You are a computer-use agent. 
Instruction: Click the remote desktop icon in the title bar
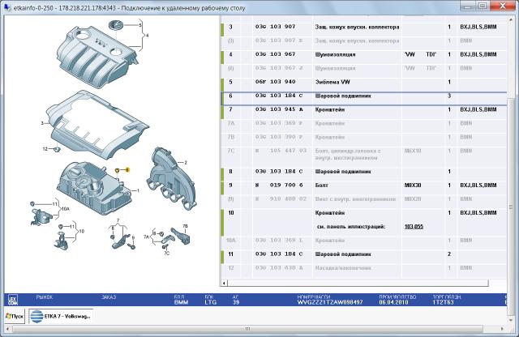point(7,7)
